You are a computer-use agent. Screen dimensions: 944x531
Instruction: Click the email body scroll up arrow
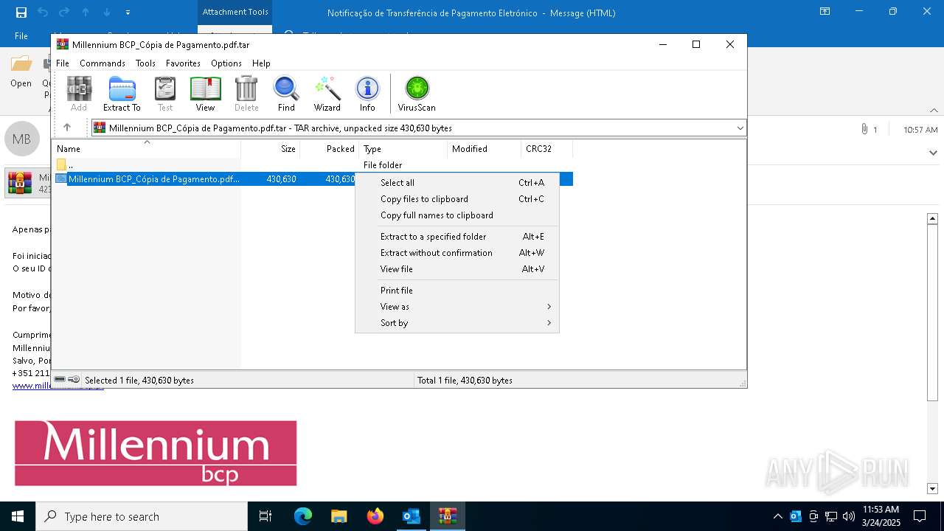(932, 218)
